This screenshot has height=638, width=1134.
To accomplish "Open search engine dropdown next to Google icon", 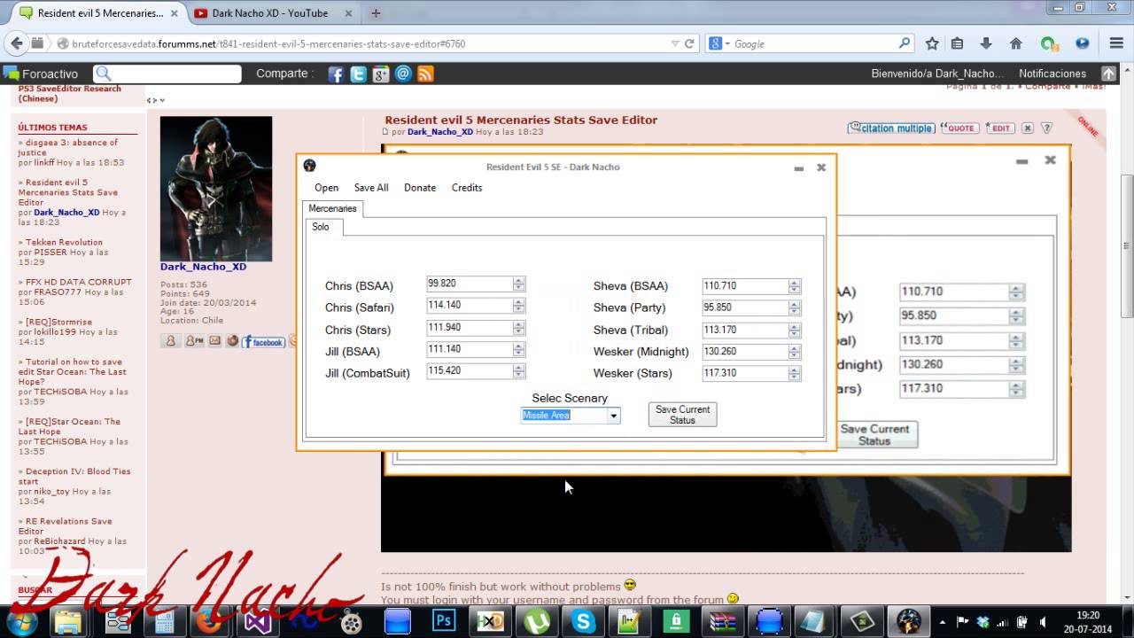I will point(727,43).
